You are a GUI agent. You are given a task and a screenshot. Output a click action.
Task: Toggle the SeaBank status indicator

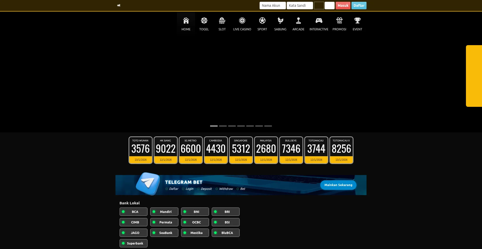tap(154, 233)
